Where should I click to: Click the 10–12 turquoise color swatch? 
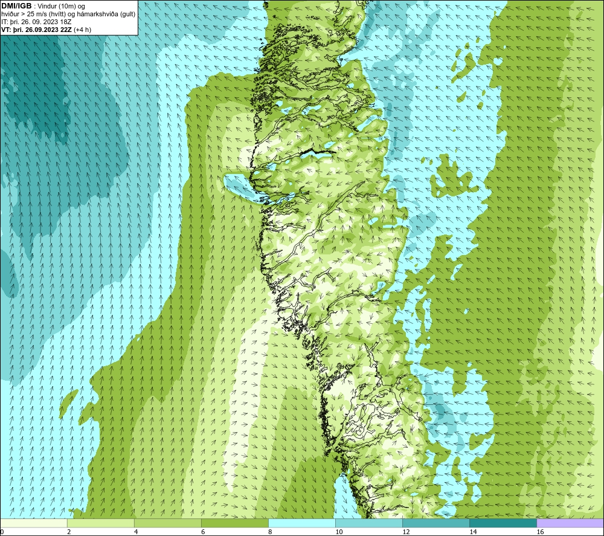(x=369, y=523)
